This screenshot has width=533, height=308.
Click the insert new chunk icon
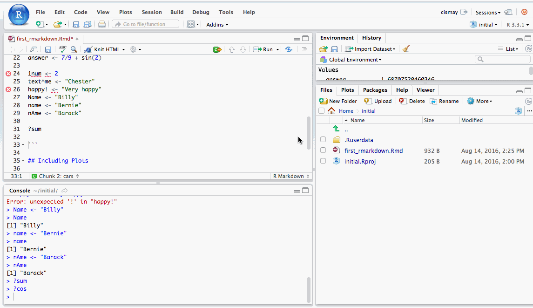tap(217, 49)
